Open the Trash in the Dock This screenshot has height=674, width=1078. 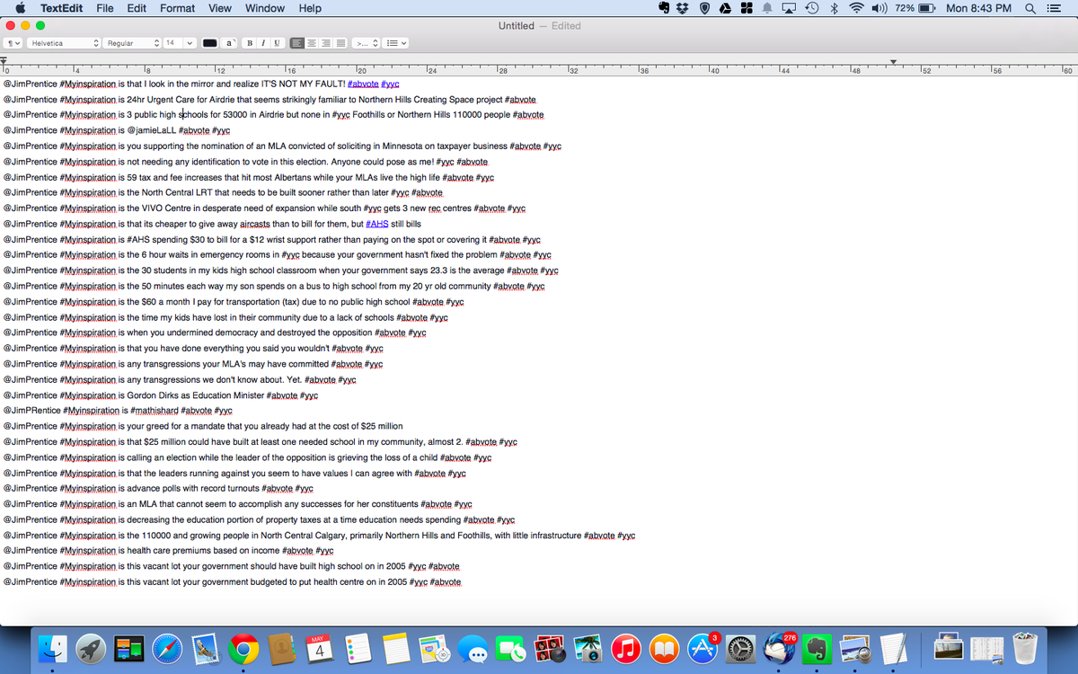pos(1024,649)
